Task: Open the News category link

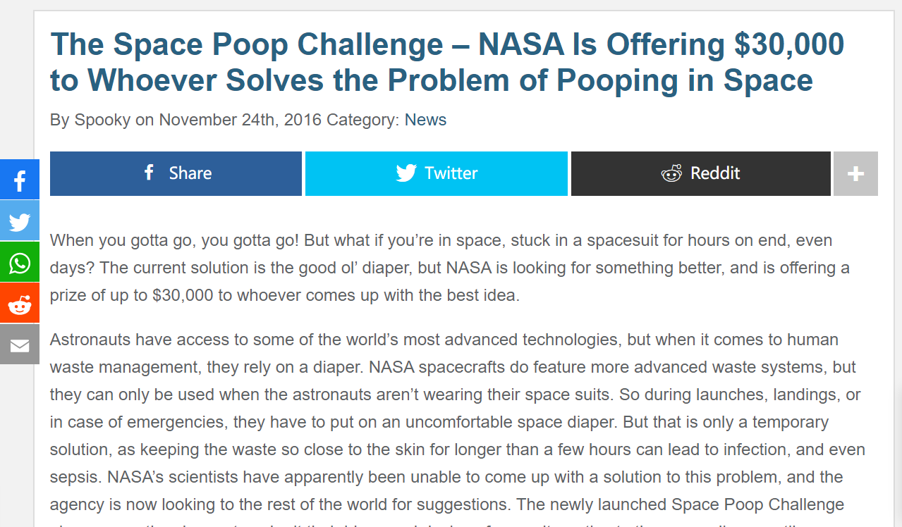Action: point(425,120)
